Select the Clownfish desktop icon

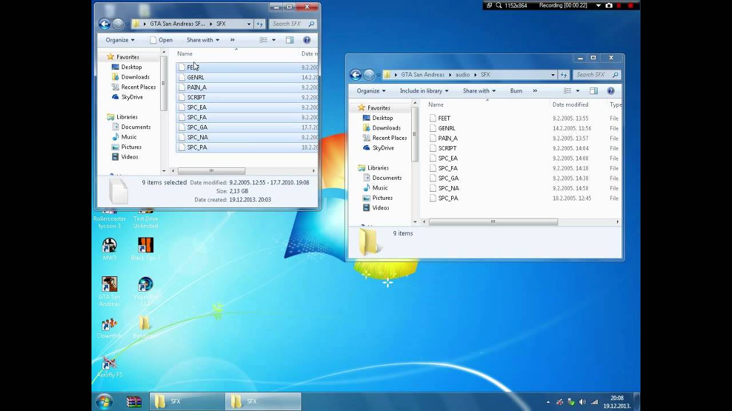(x=109, y=328)
